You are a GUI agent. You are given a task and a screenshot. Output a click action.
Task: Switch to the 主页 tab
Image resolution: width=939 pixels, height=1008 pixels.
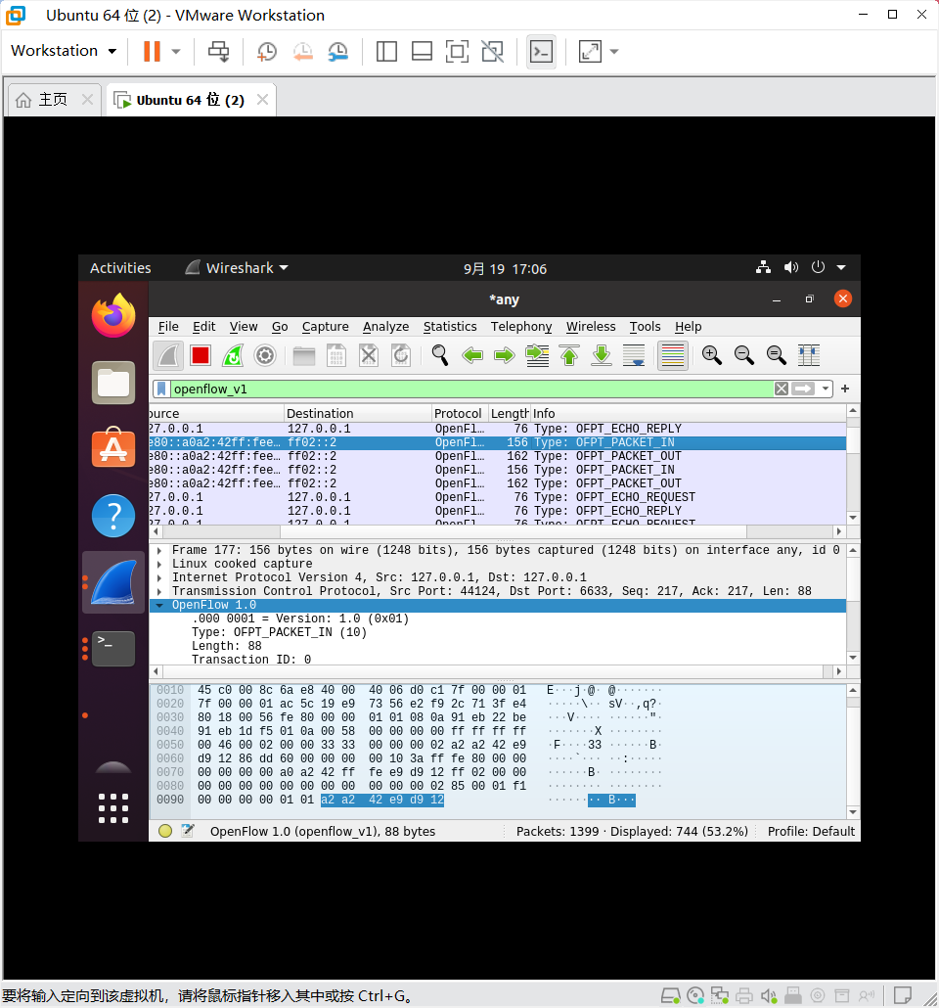(54, 100)
